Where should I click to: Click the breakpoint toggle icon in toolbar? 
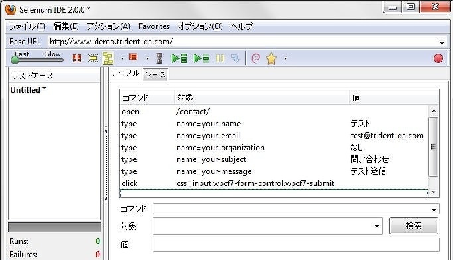click(76, 58)
